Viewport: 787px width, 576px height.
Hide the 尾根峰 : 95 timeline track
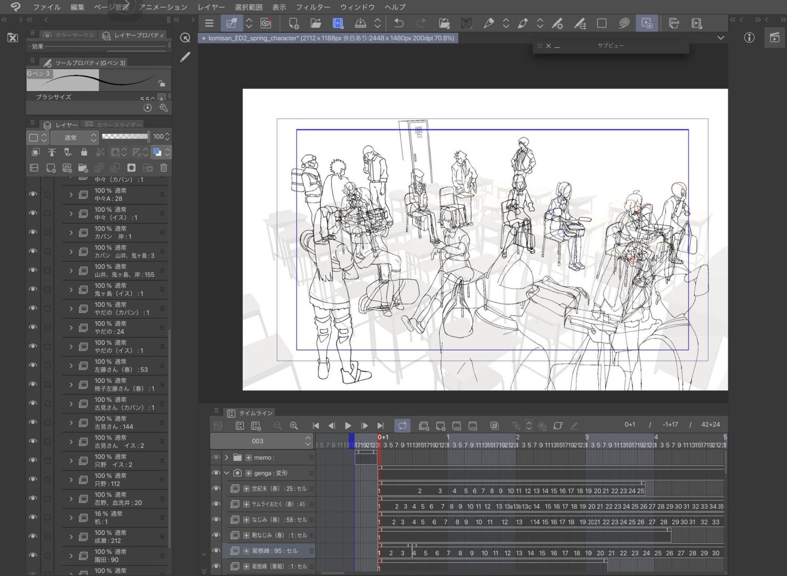pyautogui.click(x=216, y=551)
